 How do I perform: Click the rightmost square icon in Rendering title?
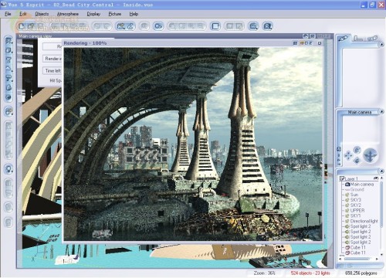pos(320,43)
